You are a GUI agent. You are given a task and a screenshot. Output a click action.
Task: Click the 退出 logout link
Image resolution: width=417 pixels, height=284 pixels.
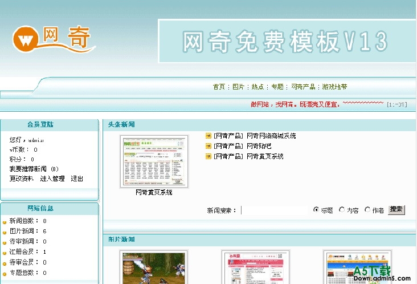(x=77, y=178)
